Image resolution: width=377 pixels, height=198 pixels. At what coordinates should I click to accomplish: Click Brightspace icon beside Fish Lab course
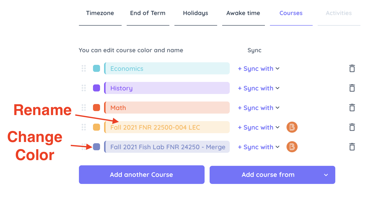[292, 147]
